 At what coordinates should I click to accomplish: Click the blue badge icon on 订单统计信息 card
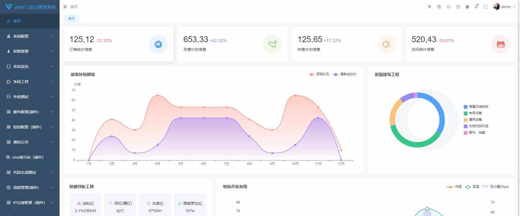pos(158,44)
